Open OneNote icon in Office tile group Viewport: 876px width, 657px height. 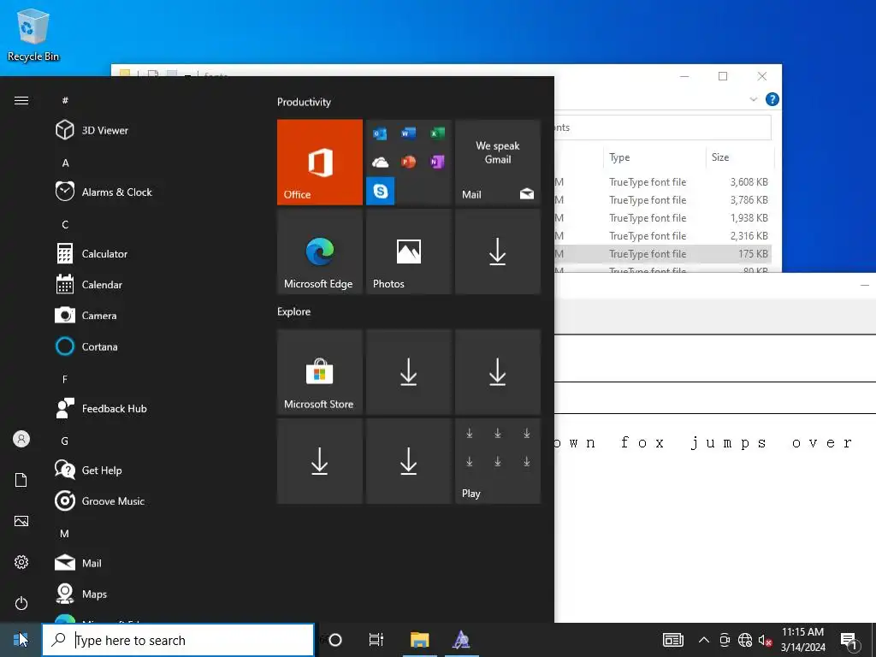coord(437,162)
